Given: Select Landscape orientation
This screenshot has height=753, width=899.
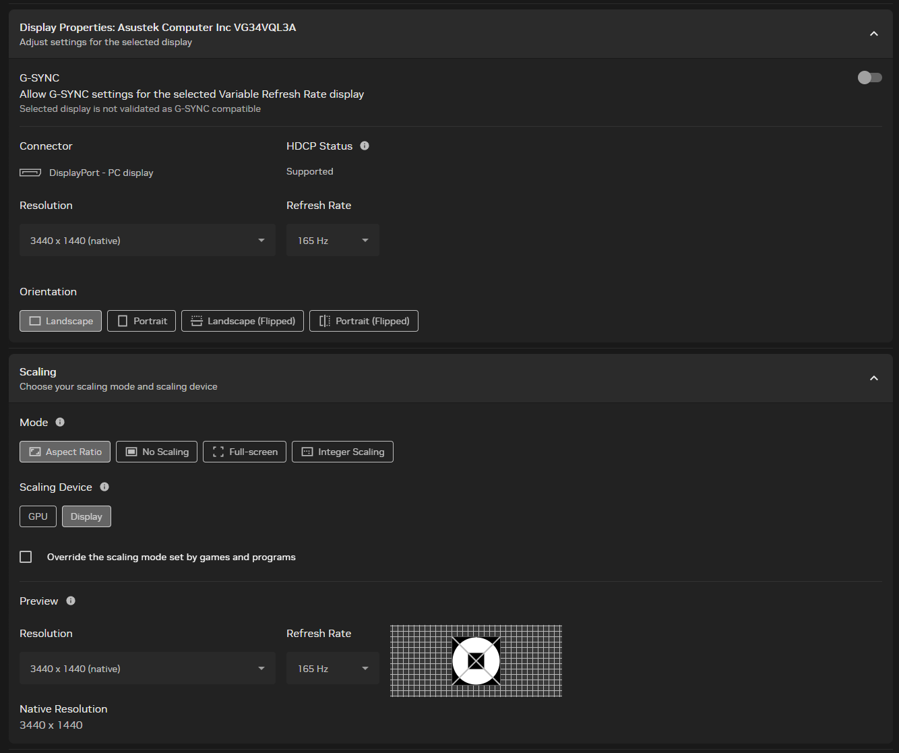Looking at the screenshot, I should click(x=61, y=321).
